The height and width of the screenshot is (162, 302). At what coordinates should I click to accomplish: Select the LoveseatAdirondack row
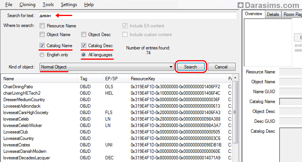point(22,106)
